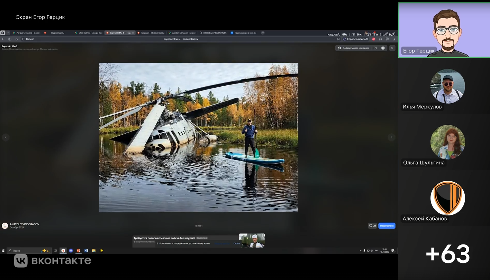The height and width of the screenshot is (280, 490).
Task: Open File Explorer from the taskbar
Action: pos(94,251)
